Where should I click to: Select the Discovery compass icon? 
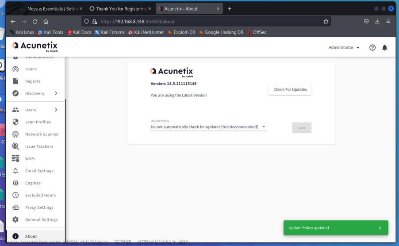click(x=15, y=93)
